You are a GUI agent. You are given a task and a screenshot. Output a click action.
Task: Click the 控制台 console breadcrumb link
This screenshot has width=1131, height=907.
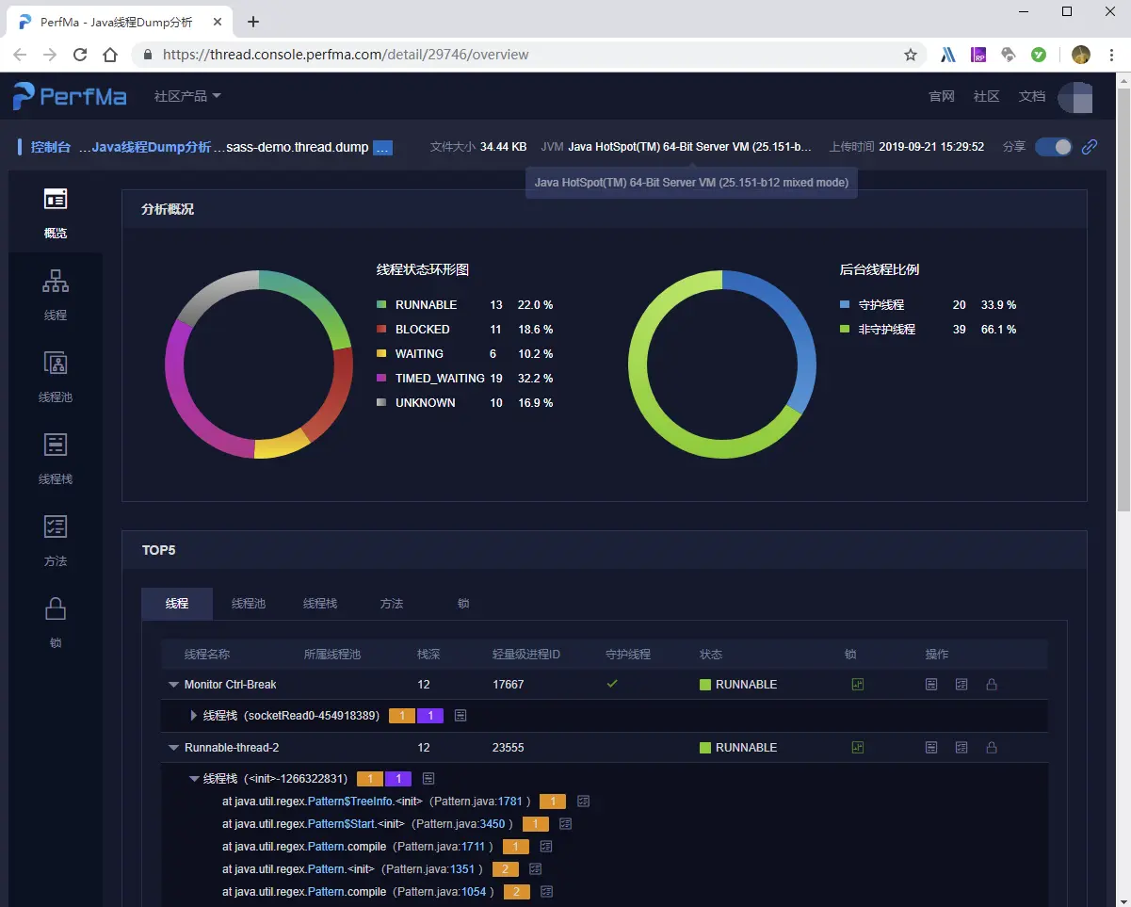pyautogui.click(x=51, y=147)
